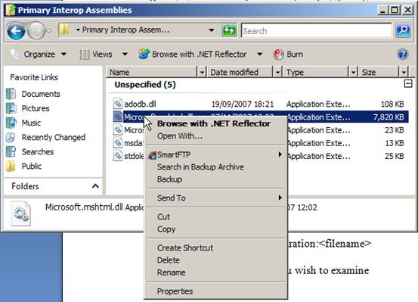Sort by the Size column header
Image resolution: width=418 pixels, height=302 pixels.
(379, 72)
